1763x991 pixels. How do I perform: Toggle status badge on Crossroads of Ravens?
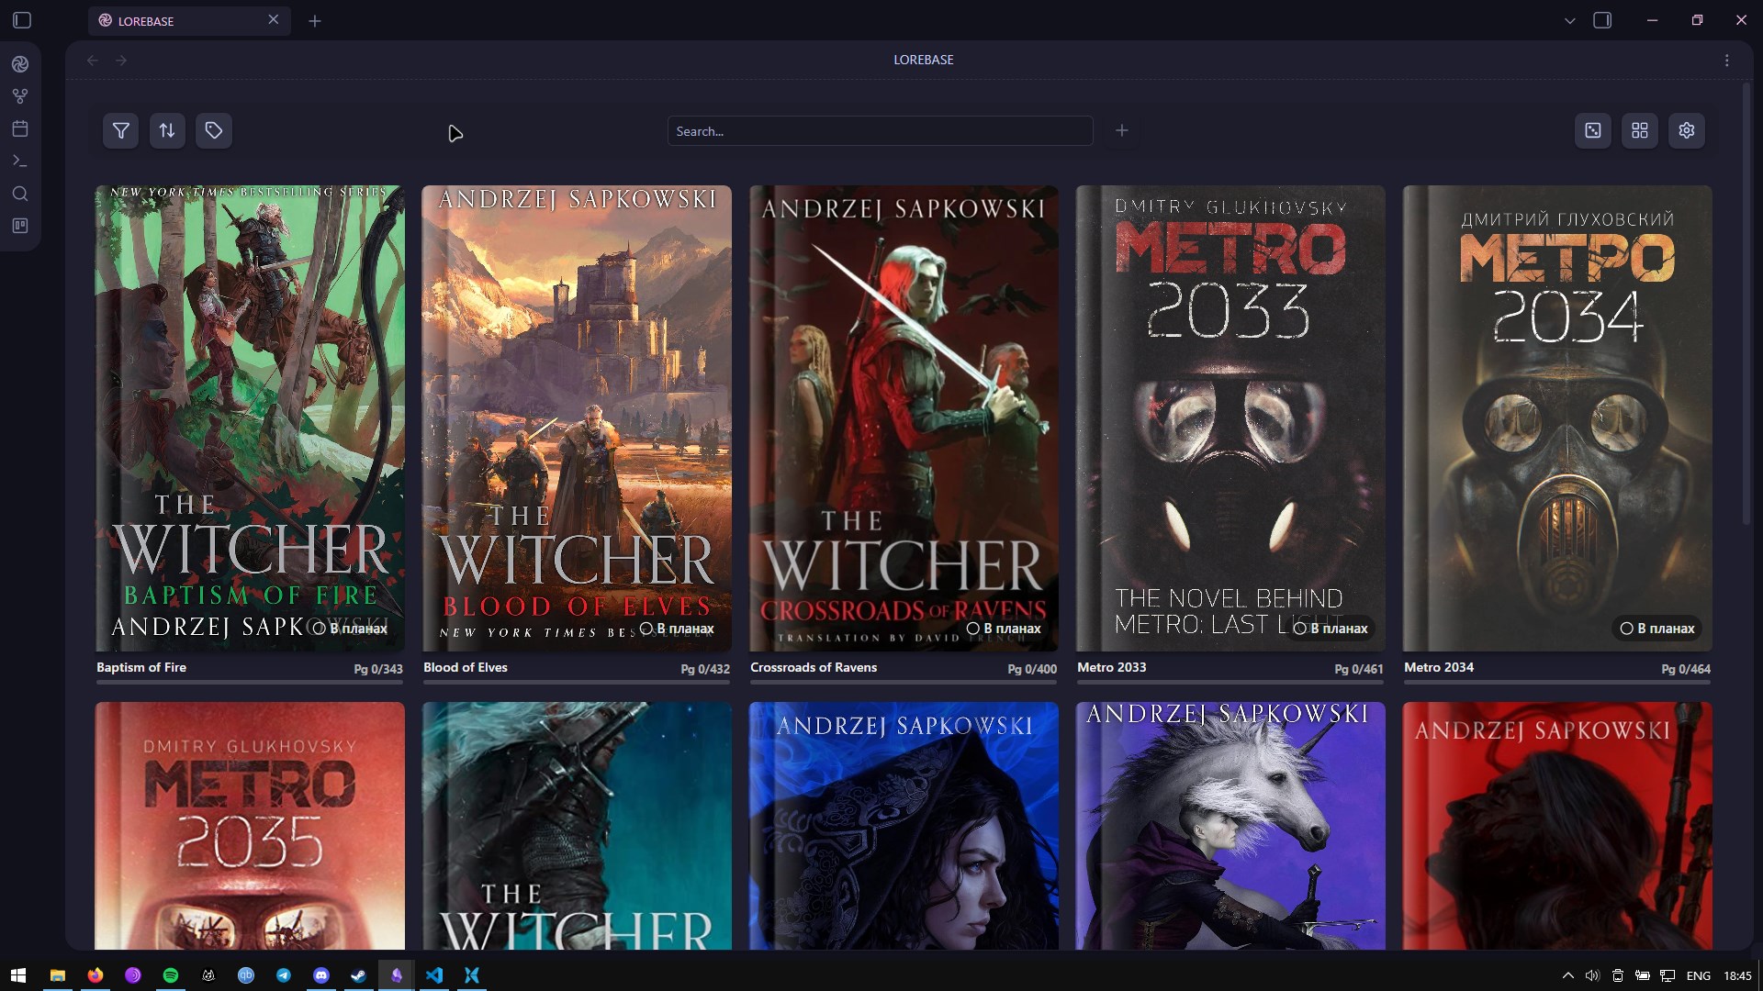tap(1004, 629)
